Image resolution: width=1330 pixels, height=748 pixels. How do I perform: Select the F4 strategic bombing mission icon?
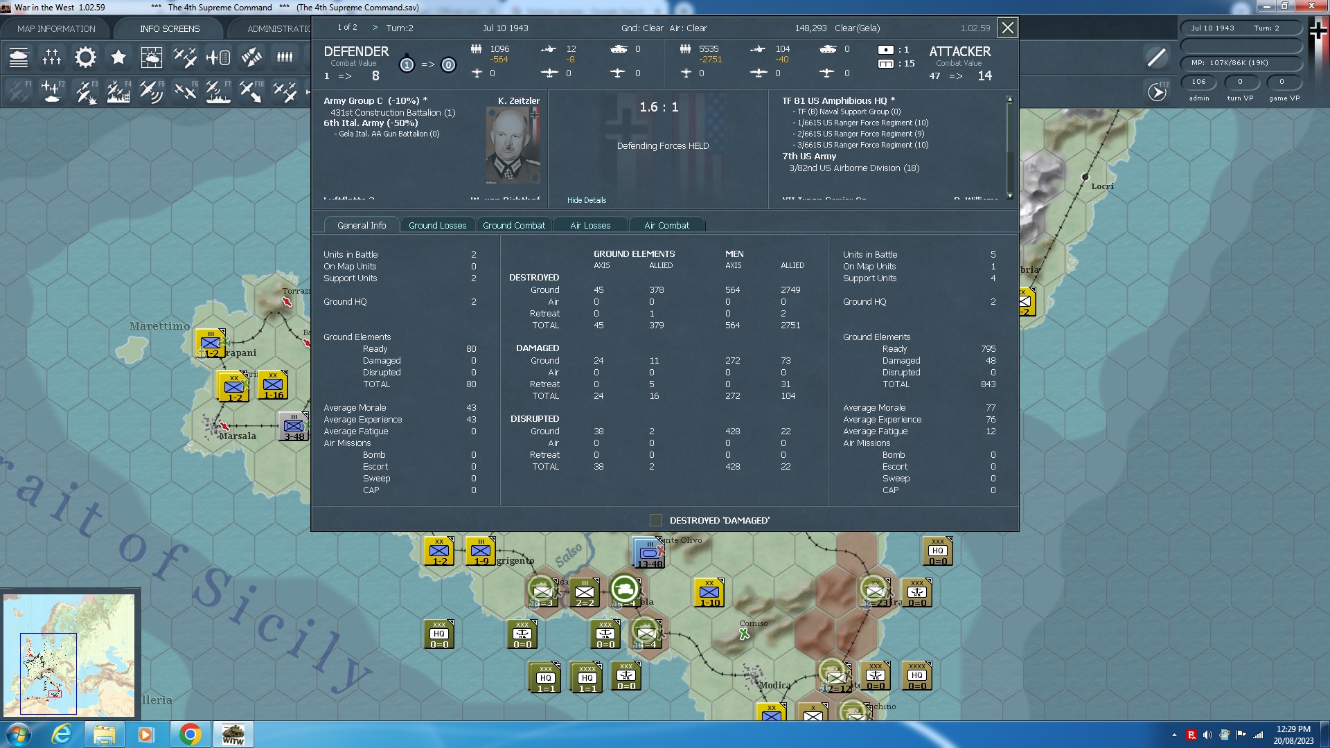pyautogui.click(x=118, y=91)
